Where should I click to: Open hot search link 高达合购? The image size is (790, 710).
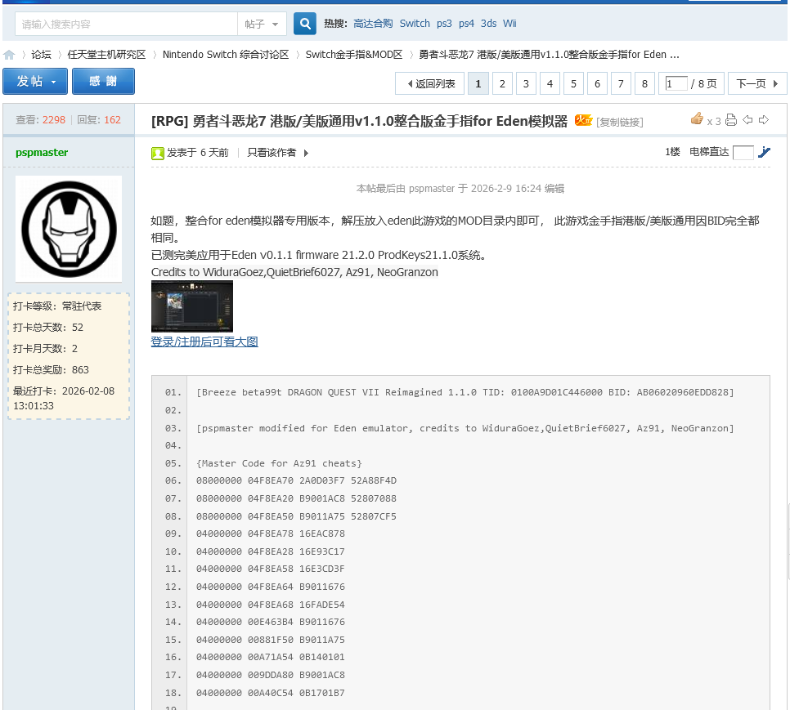(373, 24)
